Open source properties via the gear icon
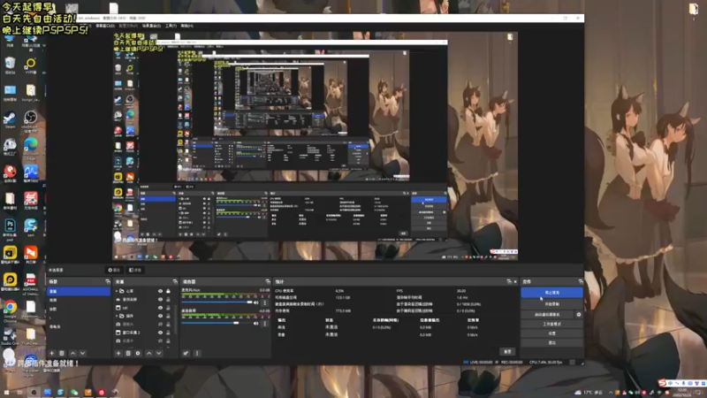The width and height of the screenshot is (707, 398). 138,353
